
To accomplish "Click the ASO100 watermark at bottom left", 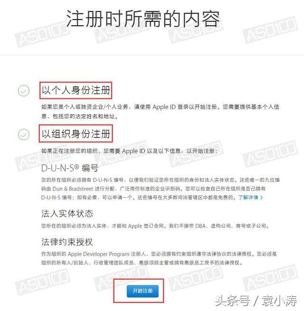I will pyautogui.click(x=42, y=282).
